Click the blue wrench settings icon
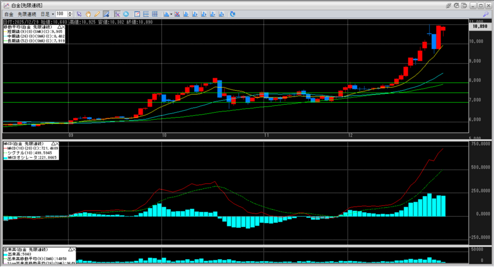Viewport: 494px width, 267px height. pos(486,14)
